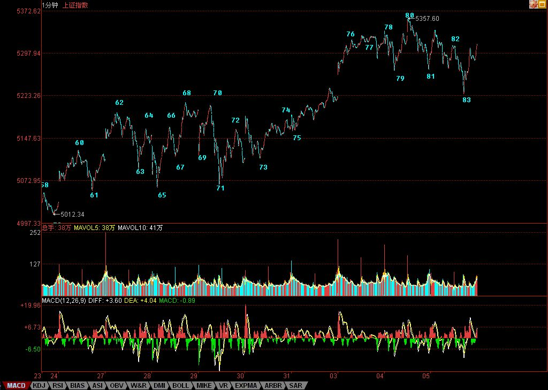548x390 pixels.
Task: Select the SAR indicator tab
Action: coord(295,385)
